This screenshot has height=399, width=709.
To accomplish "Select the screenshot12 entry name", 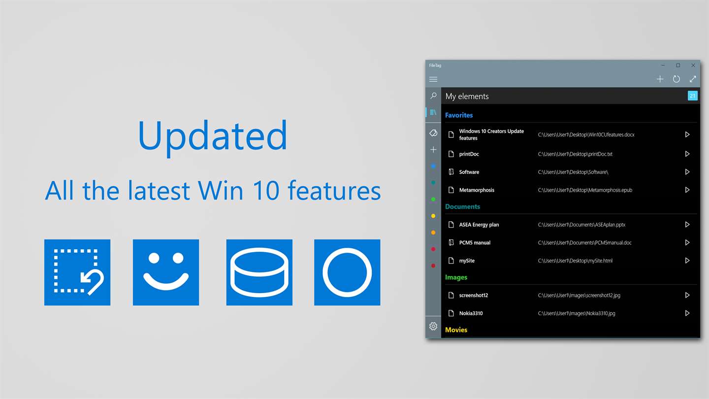I will 474,295.
